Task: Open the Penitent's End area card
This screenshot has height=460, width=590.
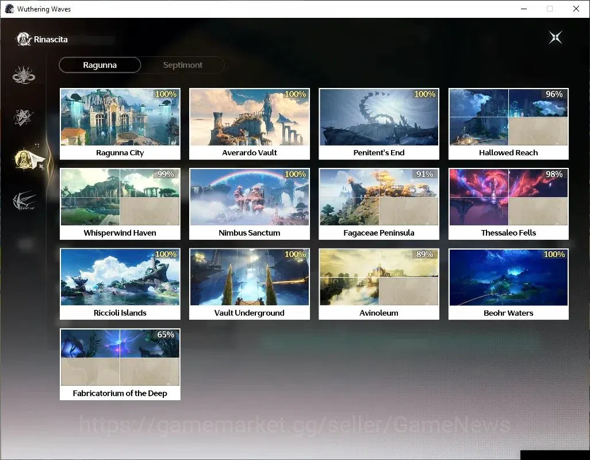Action: click(379, 124)
